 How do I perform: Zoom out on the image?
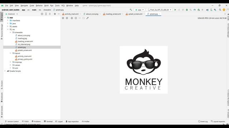75,18
